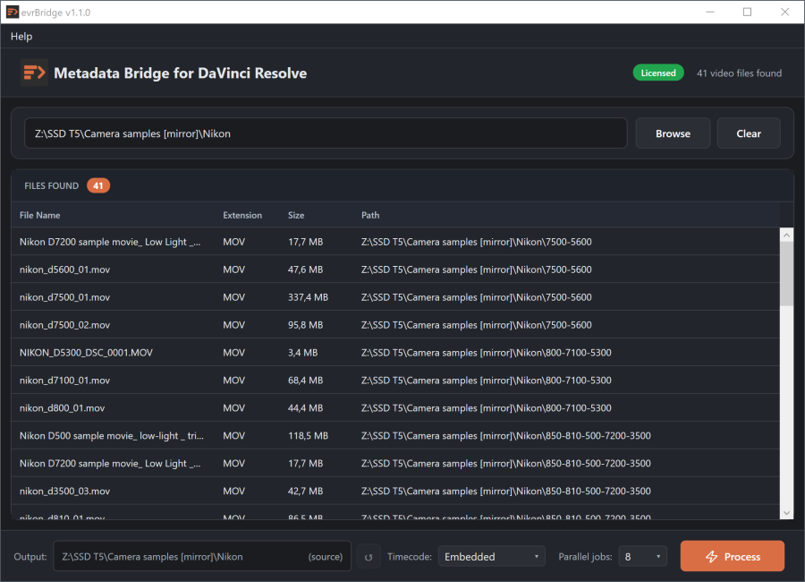The height and width of the screenshot is (582, 805).
Task: Click the evrBridge orange logo icon
Action: coord(34,73)
